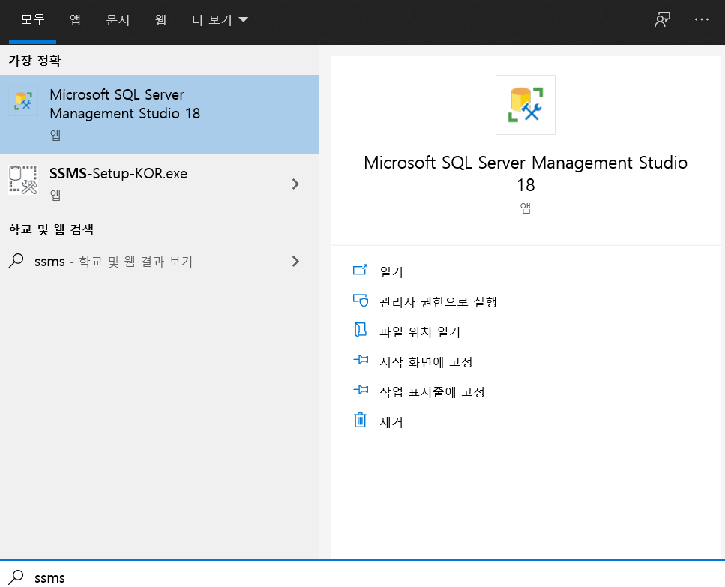This screenshot has width=725, height=587.
Task: Switch to the 문서 (Documents) tab
Action: pos(118,20)
